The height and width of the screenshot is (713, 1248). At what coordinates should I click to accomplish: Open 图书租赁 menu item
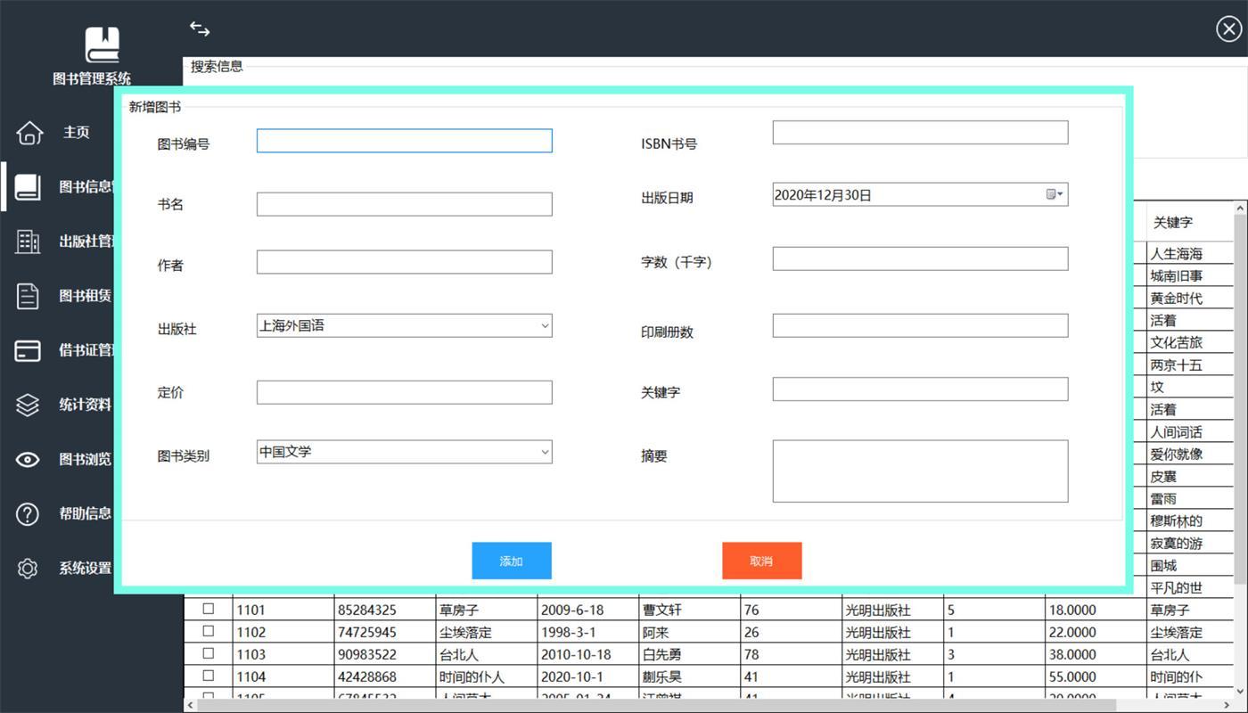point(86,296)
